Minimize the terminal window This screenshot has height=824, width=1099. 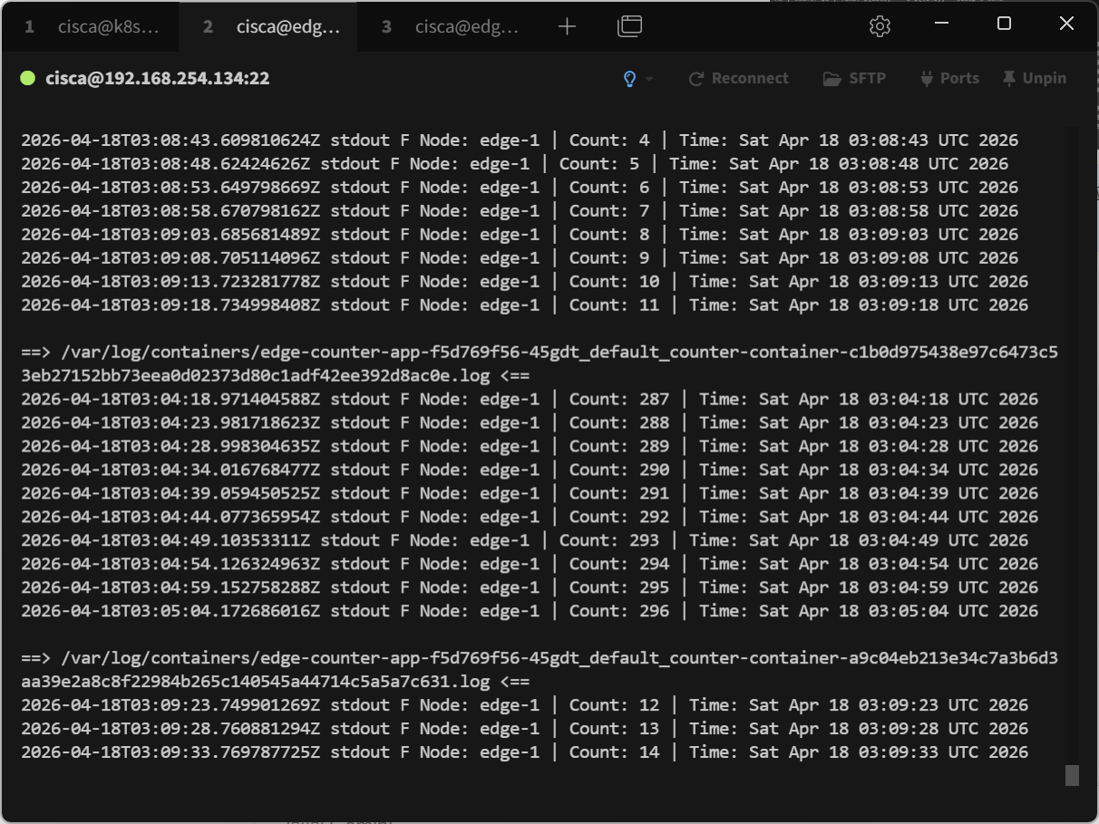click(x=942, y=24)
